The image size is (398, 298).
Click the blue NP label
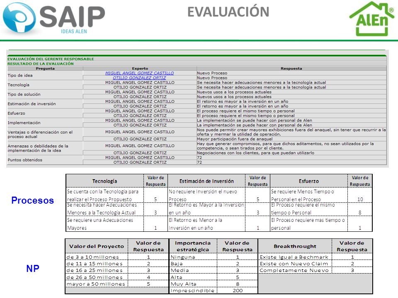coord(33,268)
